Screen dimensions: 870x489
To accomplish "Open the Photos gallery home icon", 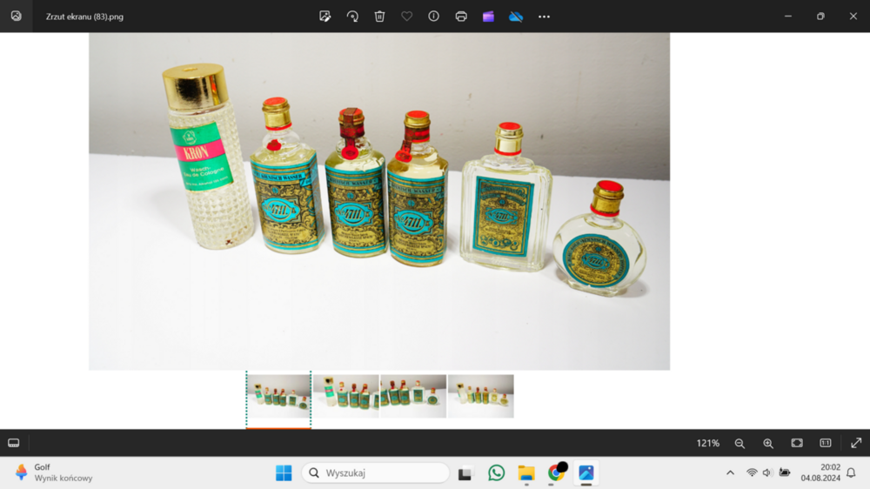I will 16,16.
